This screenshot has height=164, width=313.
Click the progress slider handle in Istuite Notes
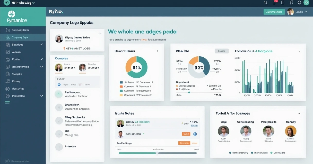click(157, 153)
